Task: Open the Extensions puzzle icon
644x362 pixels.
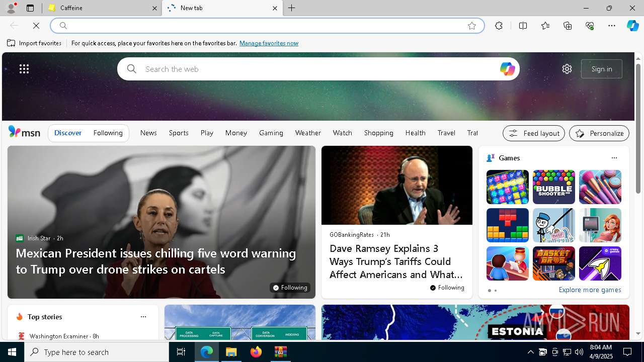Action: (499, 26)
